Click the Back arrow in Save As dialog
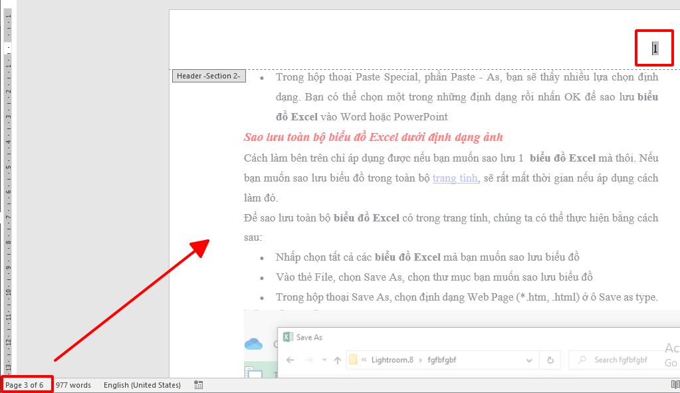The width and height of the screenshot is (680, 393). click(x=290, y=360)
